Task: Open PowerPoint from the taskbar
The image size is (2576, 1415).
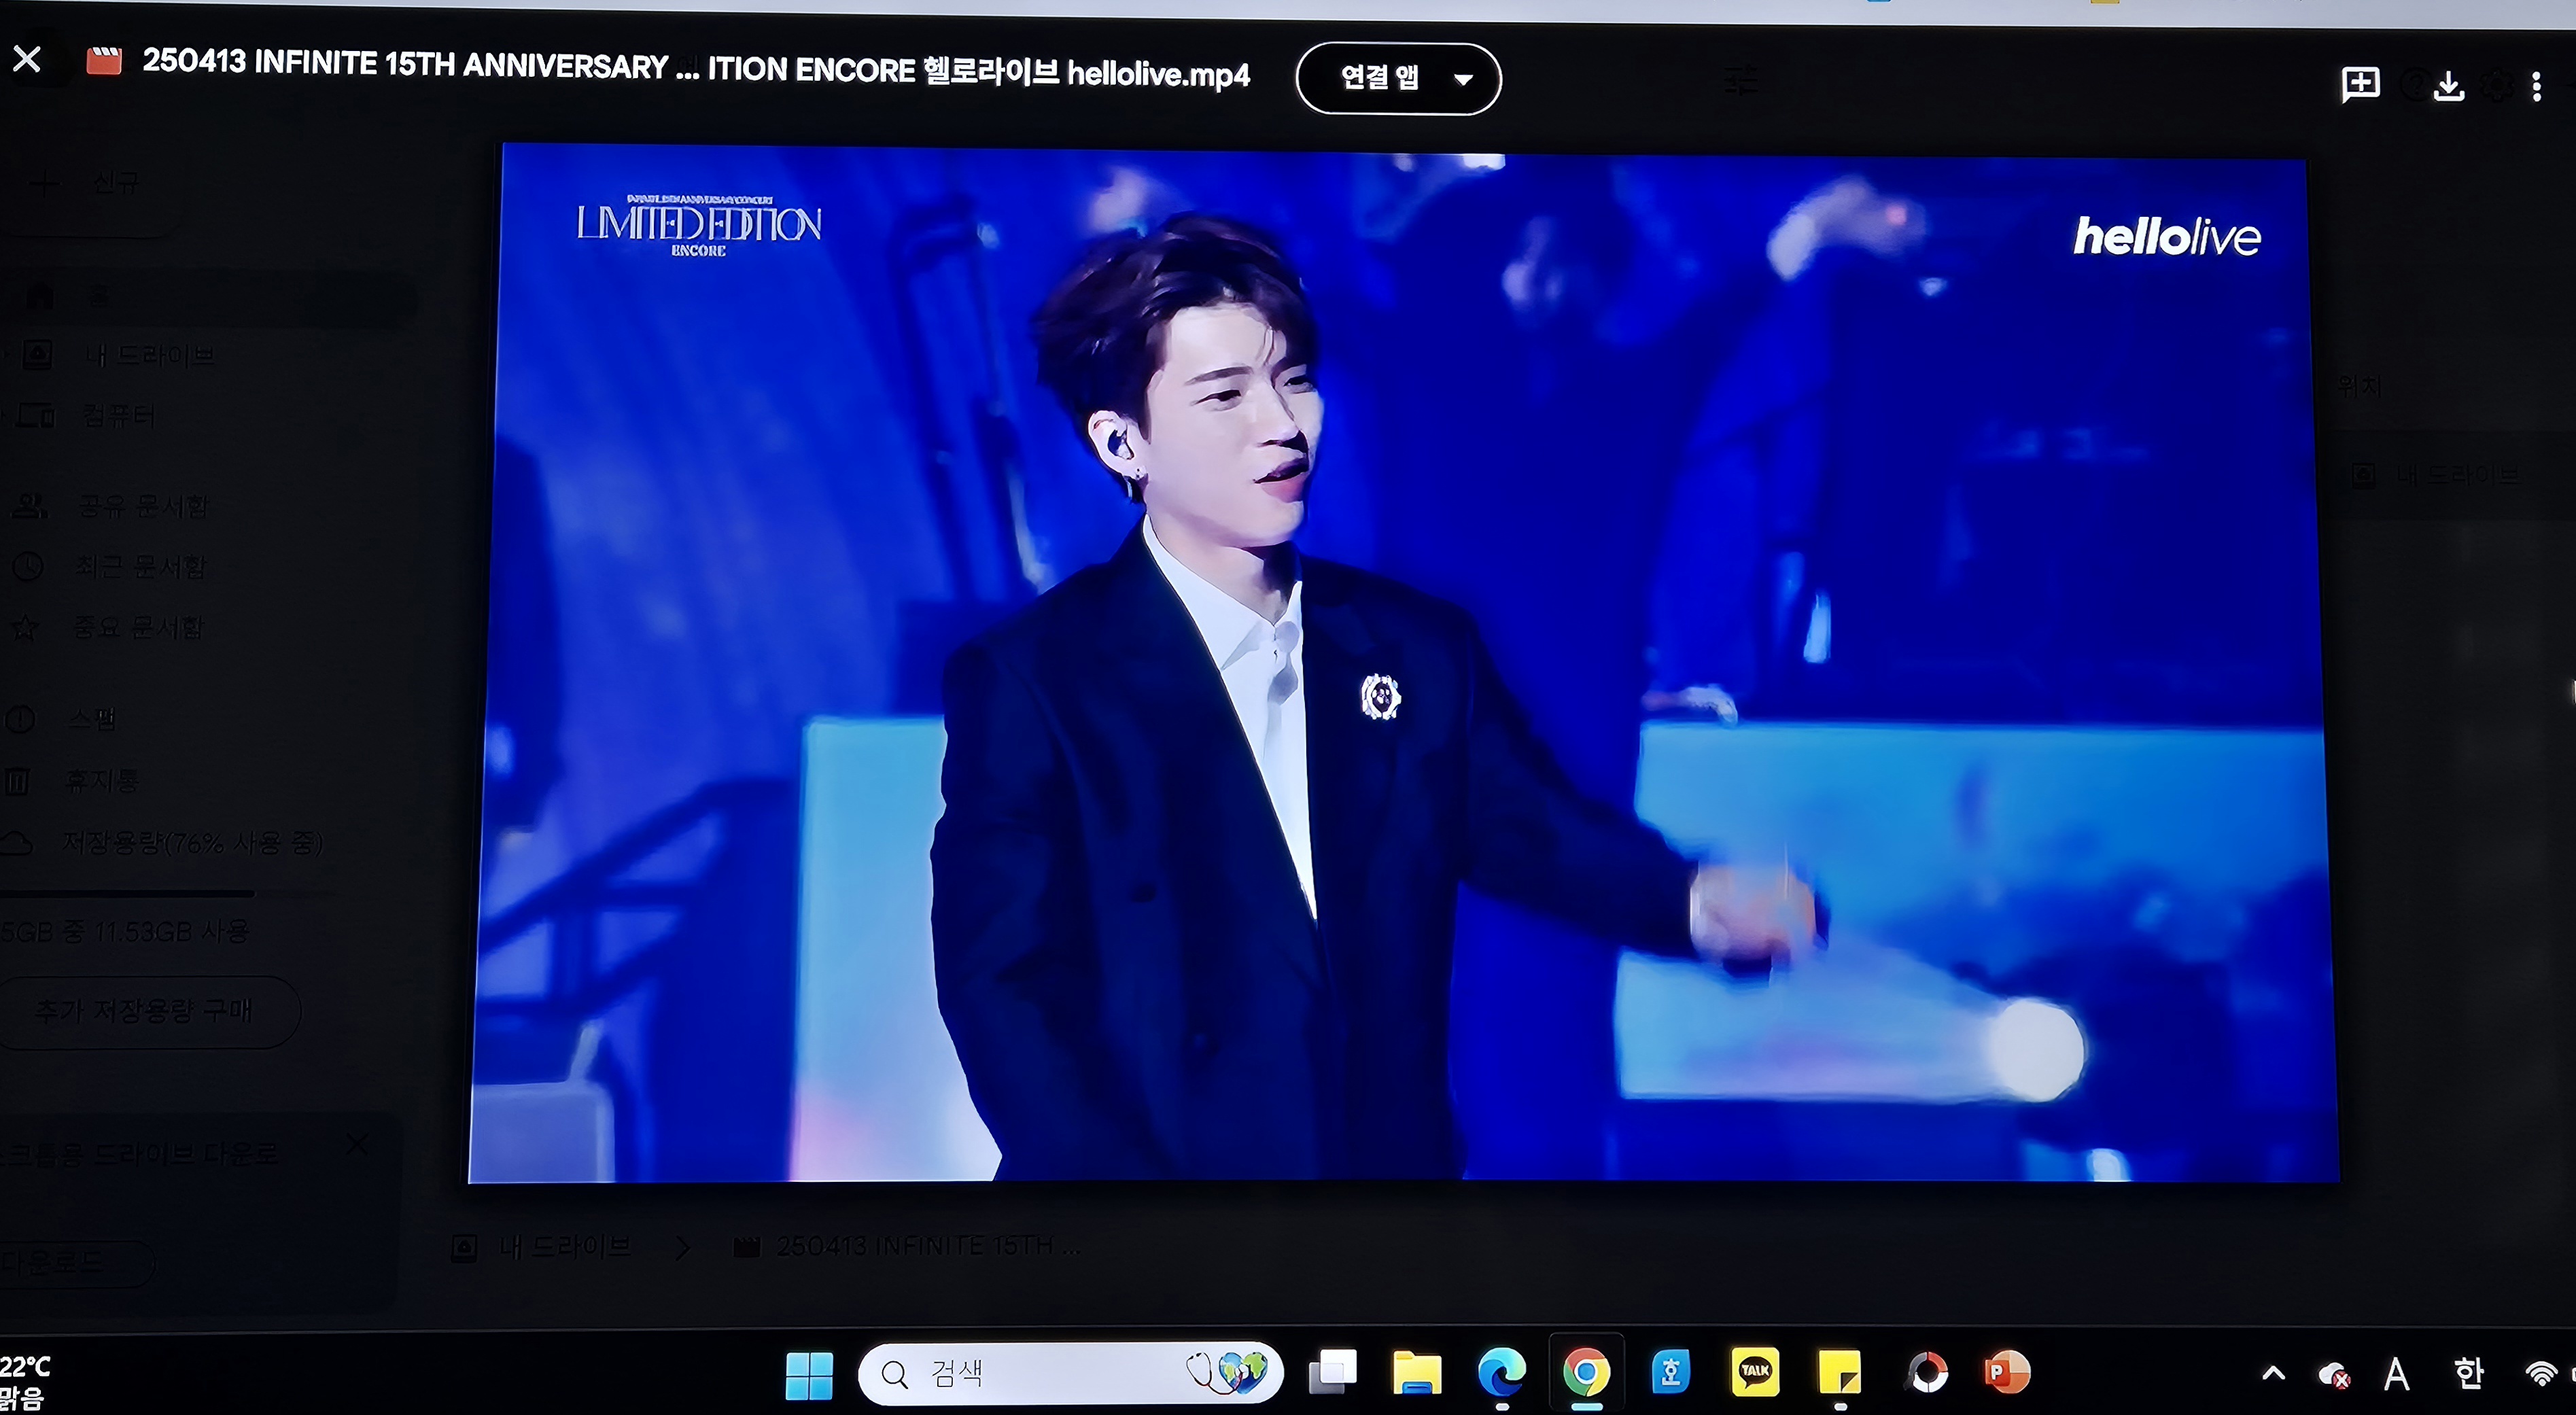Action: (x=2007, y=1372)
